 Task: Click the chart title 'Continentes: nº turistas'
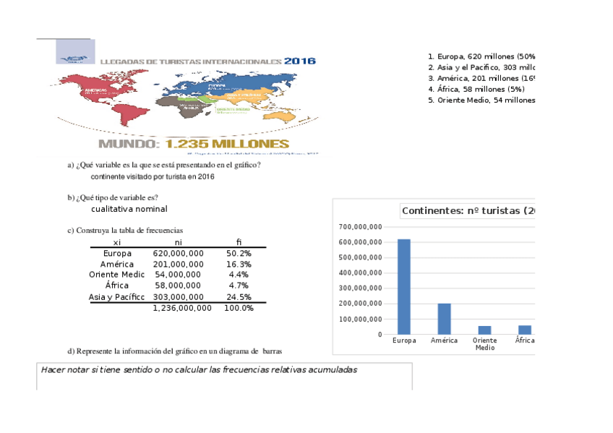[x=468, y=210]
